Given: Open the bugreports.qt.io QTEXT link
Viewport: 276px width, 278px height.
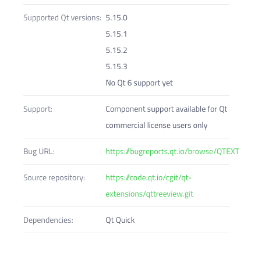Looking at the screenshot, I should (x=172, y=152).
